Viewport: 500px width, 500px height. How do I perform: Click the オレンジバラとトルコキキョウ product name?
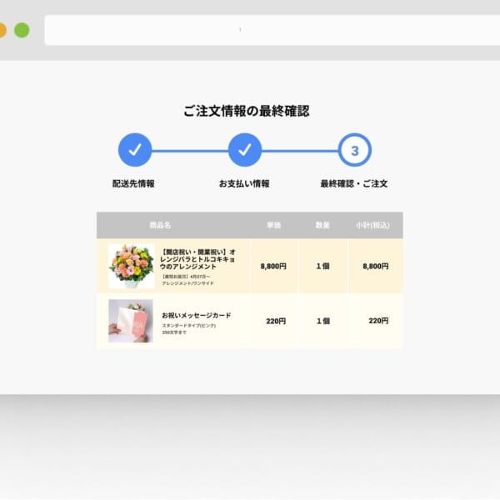[x=198, y=258]
